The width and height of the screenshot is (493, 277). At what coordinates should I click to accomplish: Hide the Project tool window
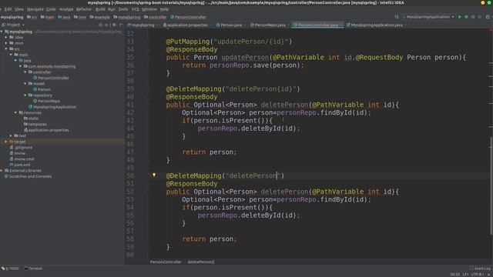click(121, 25)
